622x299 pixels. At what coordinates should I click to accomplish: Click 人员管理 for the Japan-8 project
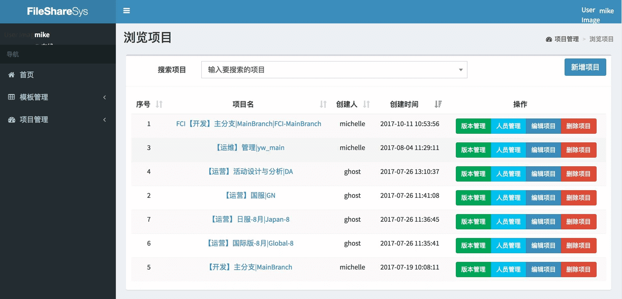508,222
